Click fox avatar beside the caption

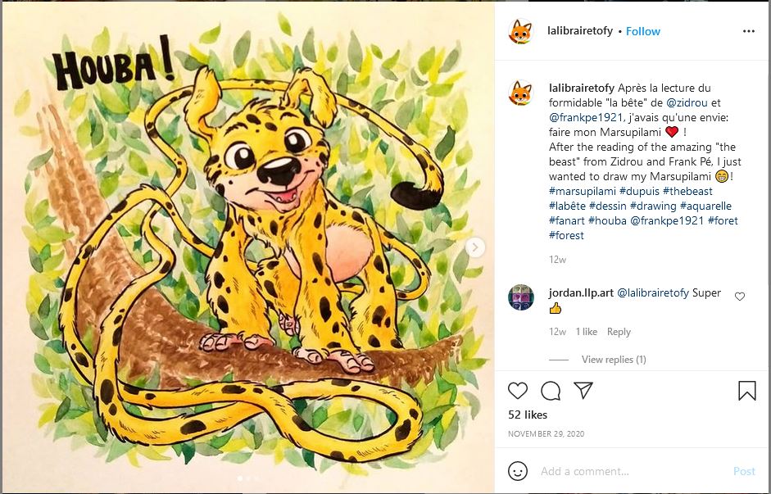tap(520, 93)
